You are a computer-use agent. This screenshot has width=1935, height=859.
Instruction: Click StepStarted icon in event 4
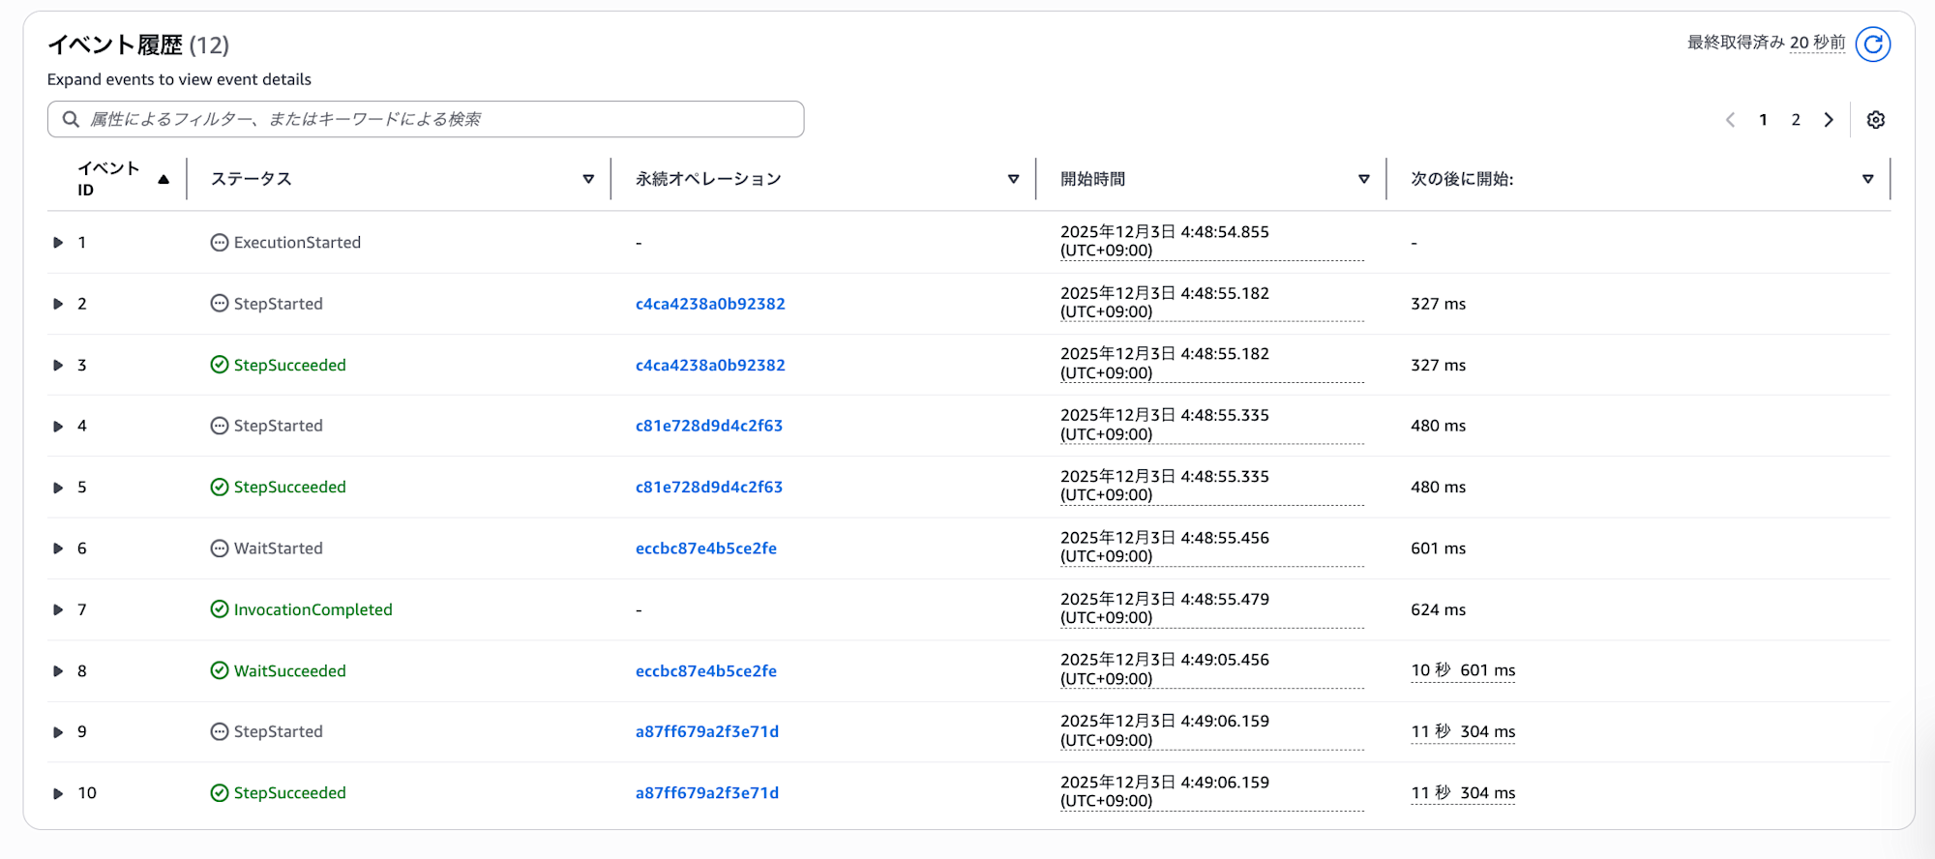pos(220,426)
